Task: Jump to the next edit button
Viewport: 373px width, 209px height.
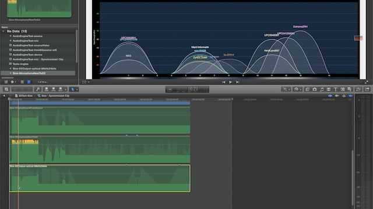Action: tap(237, 82)
